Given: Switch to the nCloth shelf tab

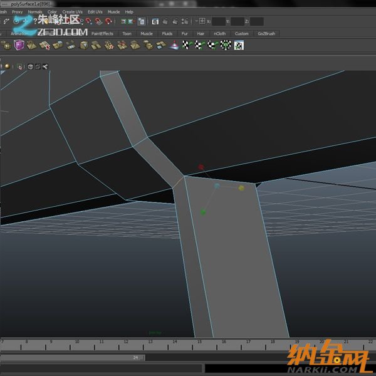Looking at the screenshot, I should pos(219,34).
